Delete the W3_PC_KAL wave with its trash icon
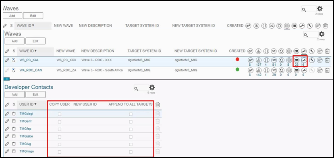Viewport: 334px width, 158px height. pyautogui.click(x=328, y=60)
